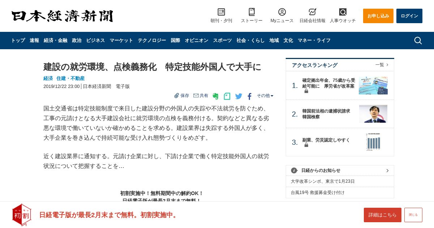Select the 文化 navigation item
This screenshot has width=434, height=228.
click(288, 41)
